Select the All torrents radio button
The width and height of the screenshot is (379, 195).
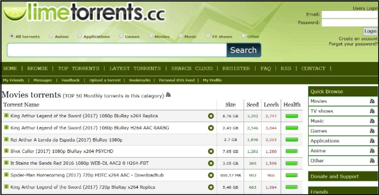coord(12,36)
